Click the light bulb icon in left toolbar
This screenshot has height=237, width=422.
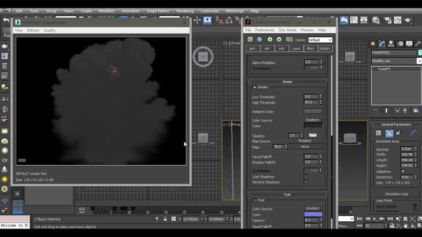click(5, 87)
